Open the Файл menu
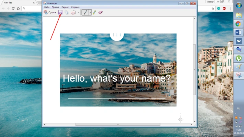This screenshot has height=137, width=244. tap(47, 7)
